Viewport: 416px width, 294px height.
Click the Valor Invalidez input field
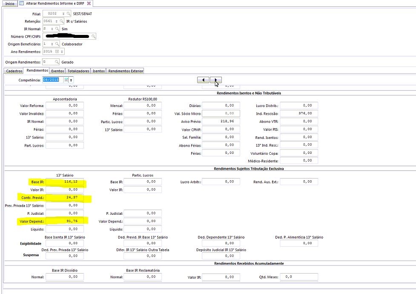65,113
